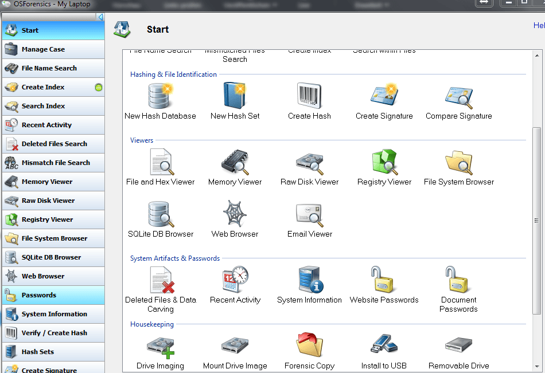
Task: Open File and Hex Viewer
Action: pyautogui.click(x=160, y=167)
